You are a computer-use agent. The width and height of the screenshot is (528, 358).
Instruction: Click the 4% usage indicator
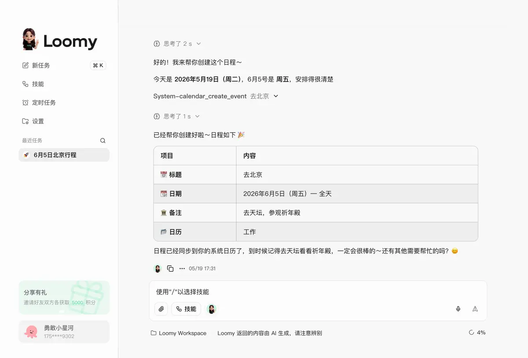[477, 333]
